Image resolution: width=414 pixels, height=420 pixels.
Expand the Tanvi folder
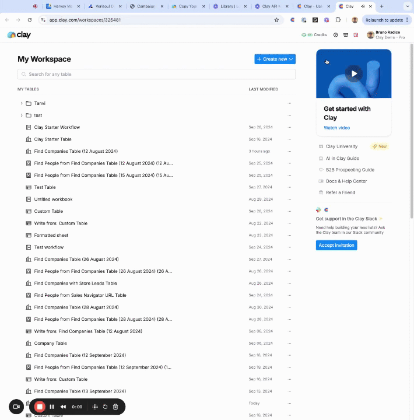click(x=22, y=103)
